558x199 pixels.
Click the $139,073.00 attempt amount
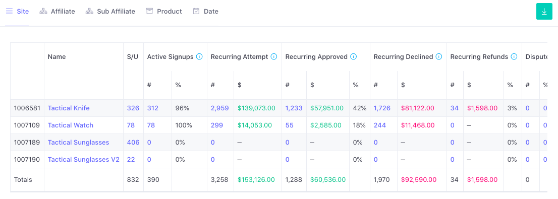257,108
